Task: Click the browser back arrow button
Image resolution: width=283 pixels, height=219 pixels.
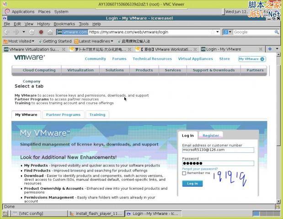Action: 7,32
